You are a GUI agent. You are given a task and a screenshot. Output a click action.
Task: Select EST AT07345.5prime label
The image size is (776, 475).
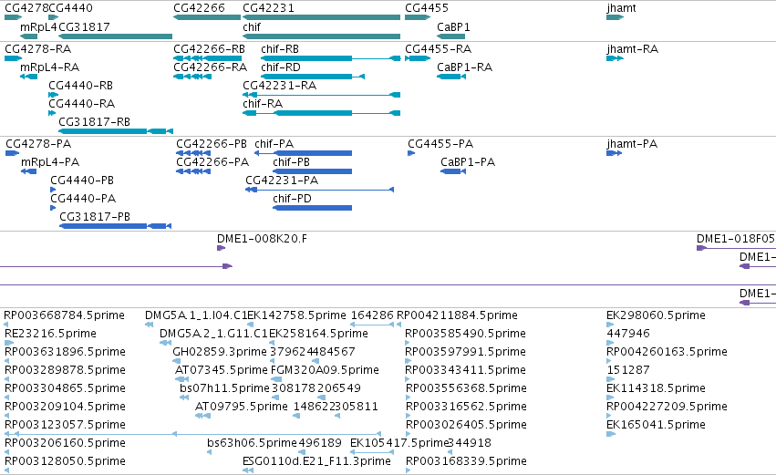point(222,370)
